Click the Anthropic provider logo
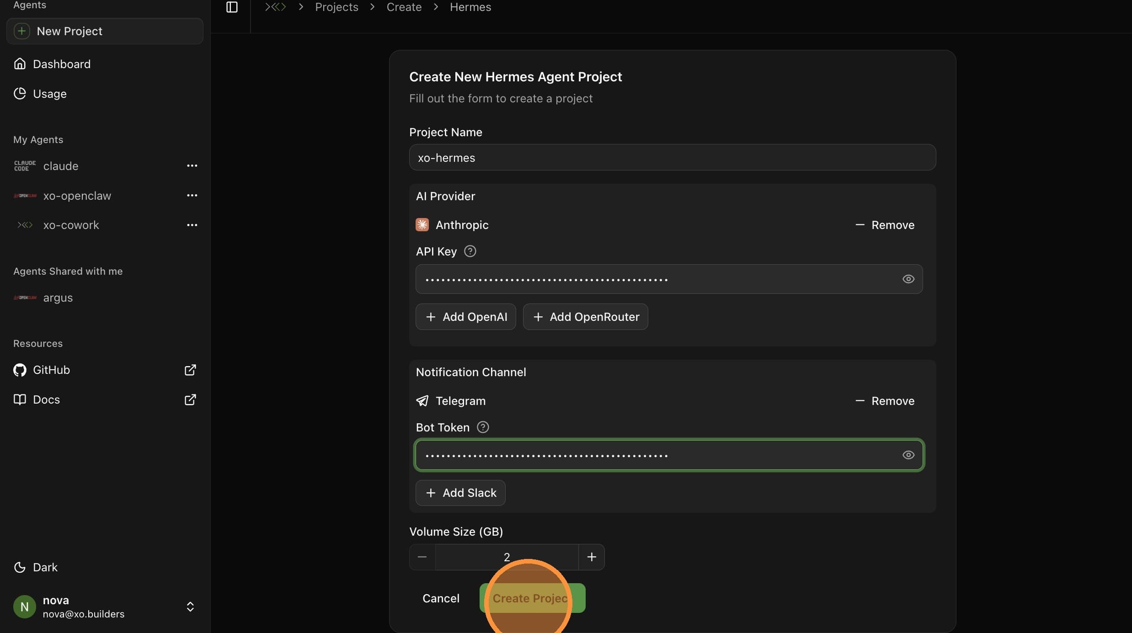The height and width of the screenshot is (633, 1132). pos(422,225)
